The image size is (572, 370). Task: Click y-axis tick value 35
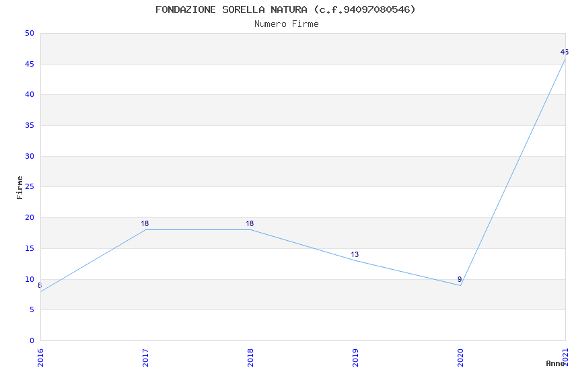(30, 125)
